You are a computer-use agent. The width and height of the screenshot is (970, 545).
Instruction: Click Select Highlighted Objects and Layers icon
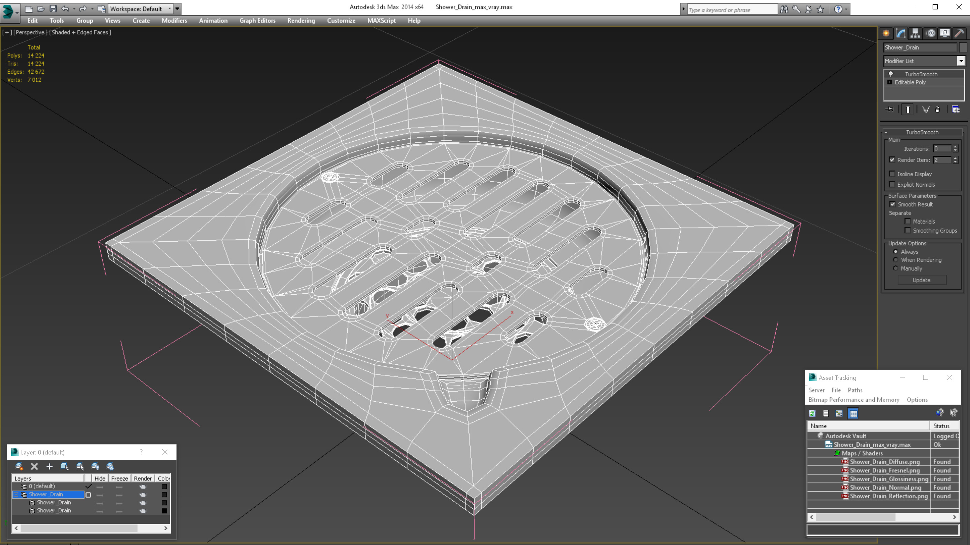[64, 466]
